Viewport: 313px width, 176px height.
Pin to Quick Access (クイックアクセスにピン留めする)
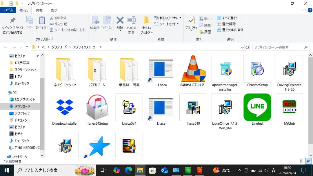tap(12, 25)
